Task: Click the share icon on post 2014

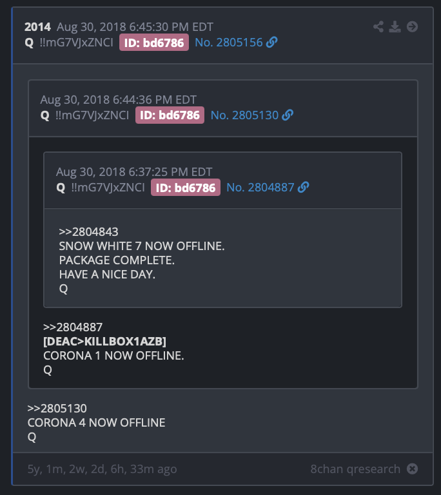Action: pos(378,27)
